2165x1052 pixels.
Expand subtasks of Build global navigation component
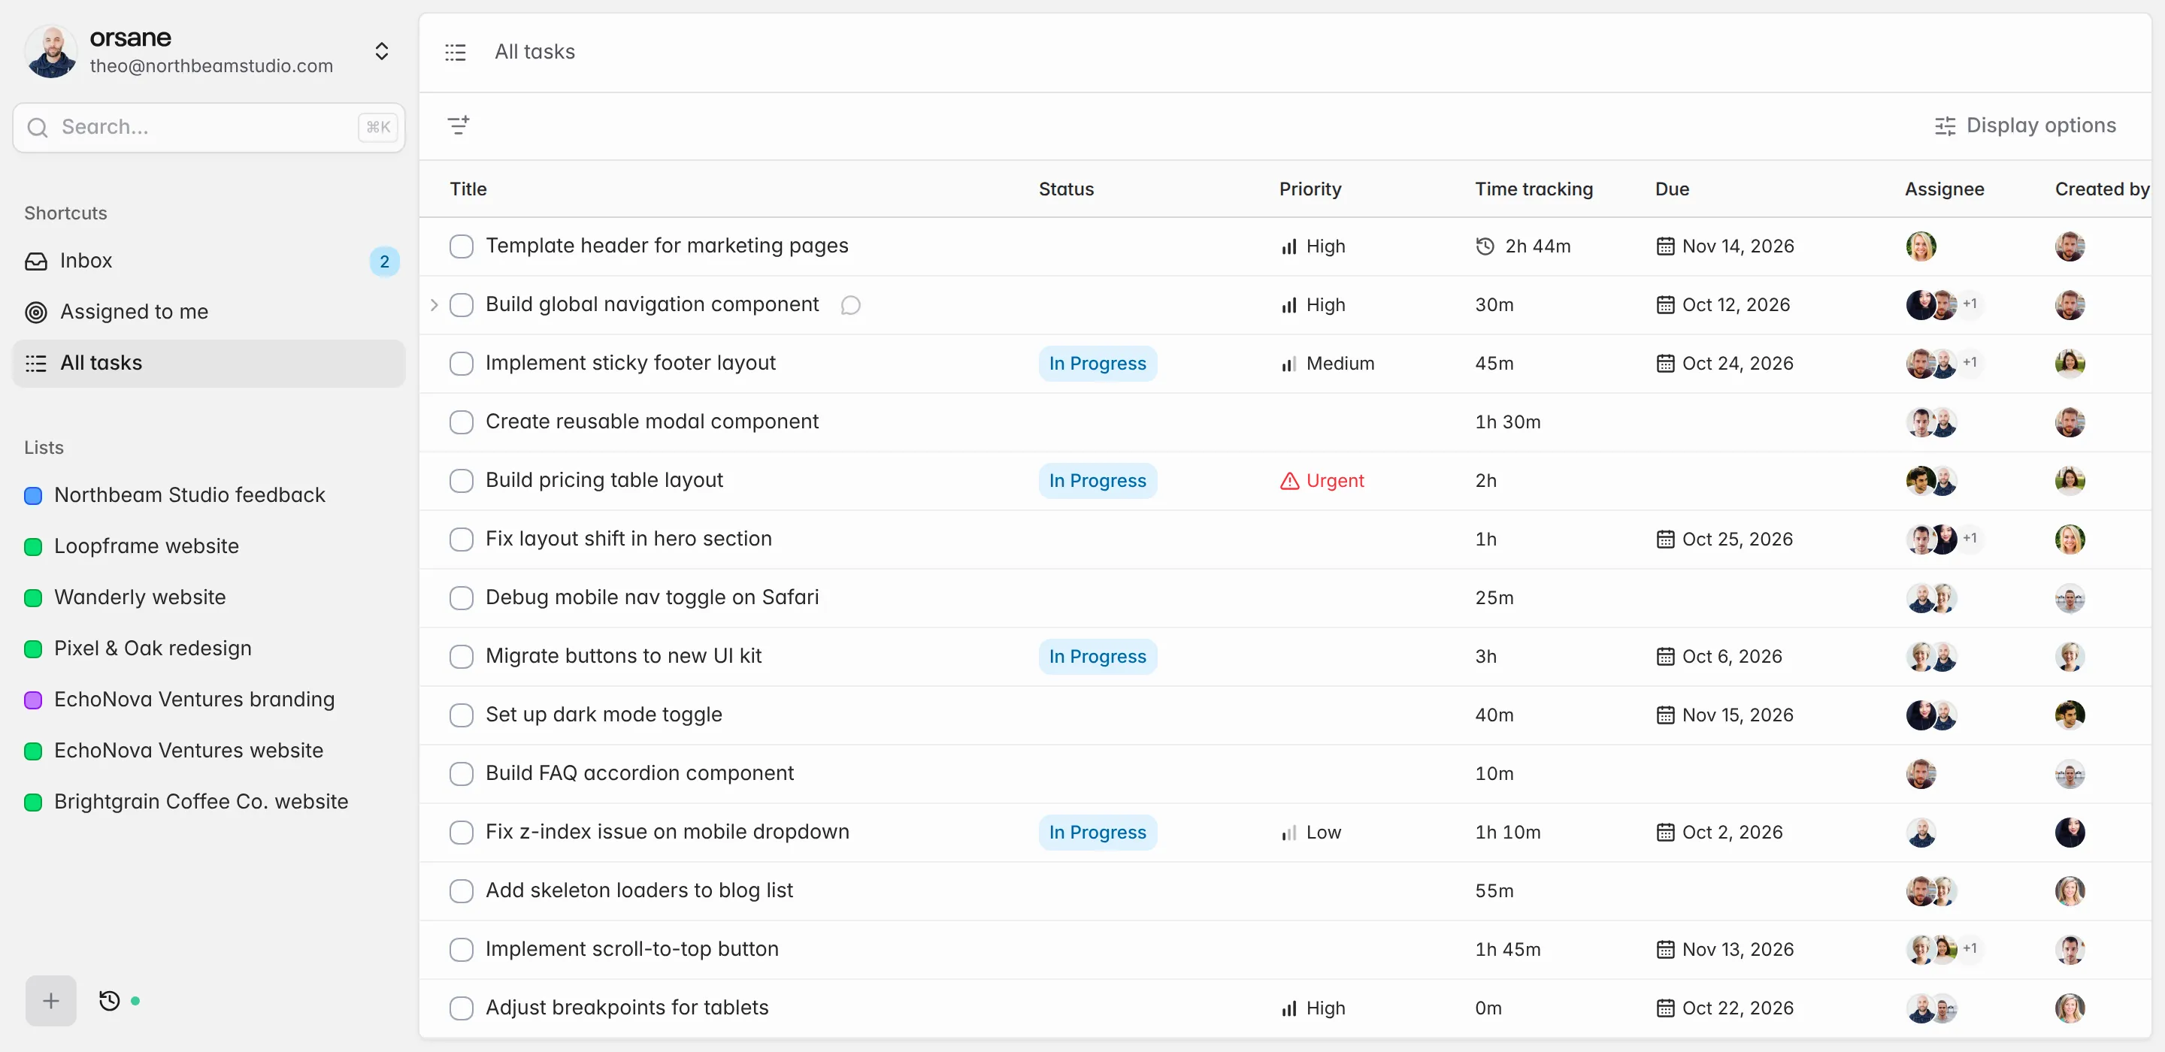[434, 305]
